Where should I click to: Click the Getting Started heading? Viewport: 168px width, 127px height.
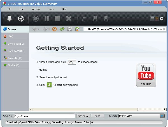[x=60, y=48]
